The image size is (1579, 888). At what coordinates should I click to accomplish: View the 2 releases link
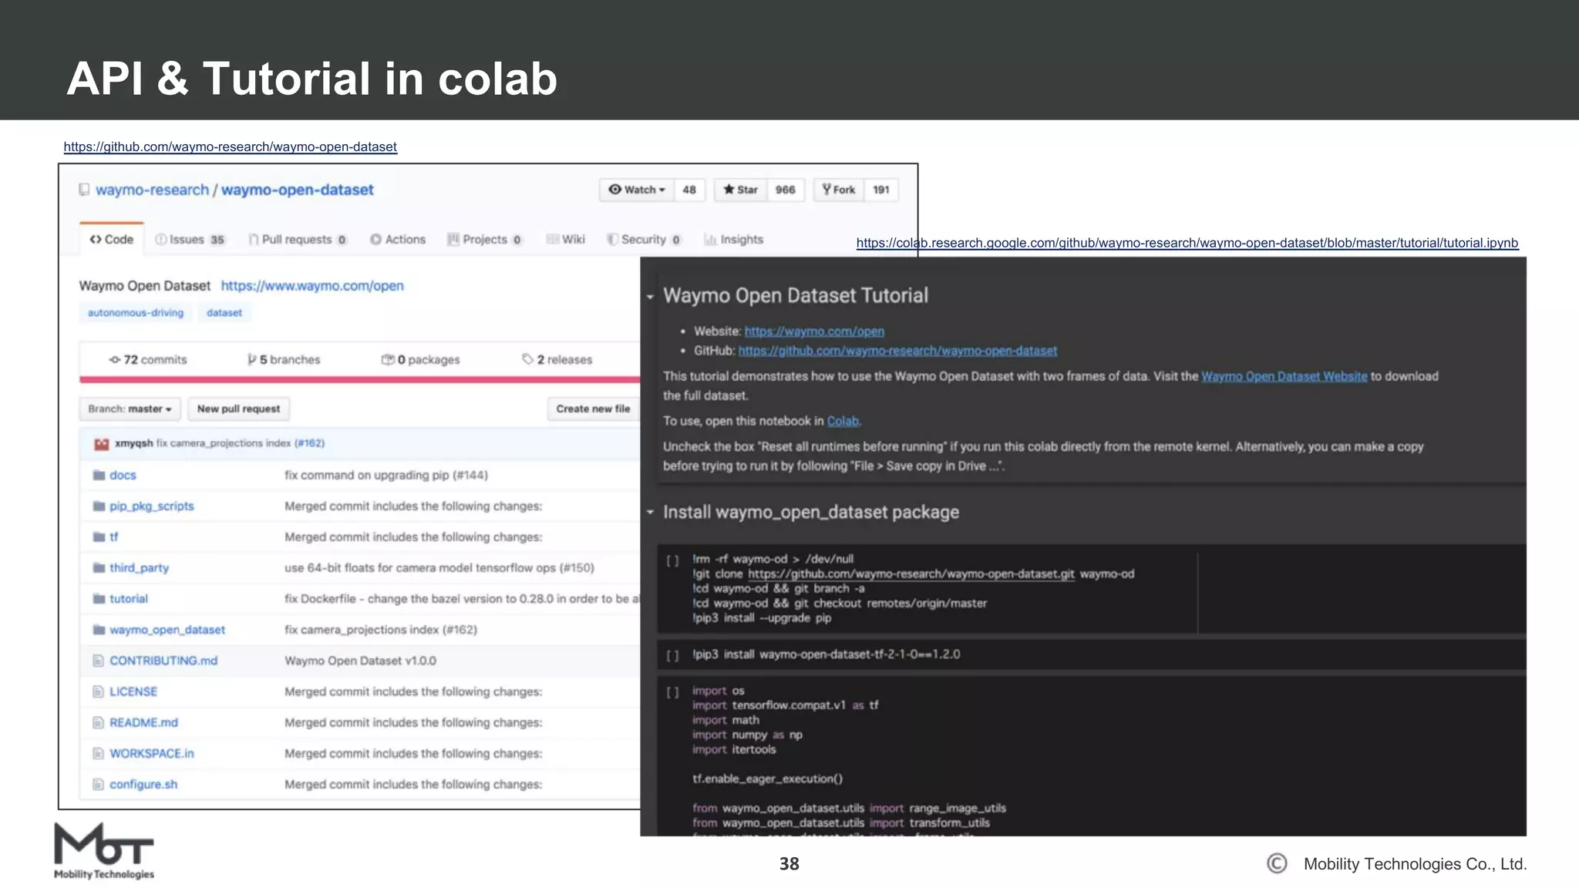click(557, 360)
